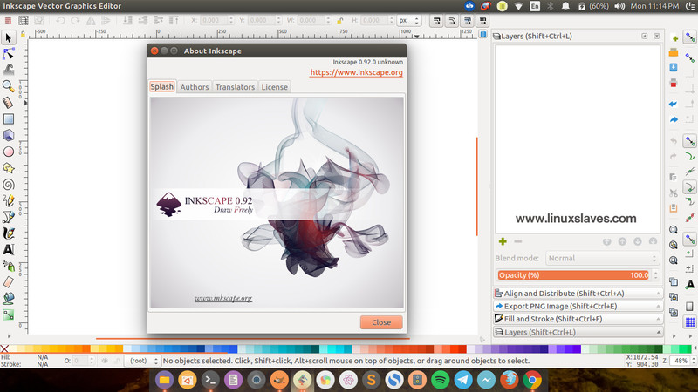Screen dimensions: 698x392
Task: Toggle the layer lock icon by ruler
Action: click(24, 34)
